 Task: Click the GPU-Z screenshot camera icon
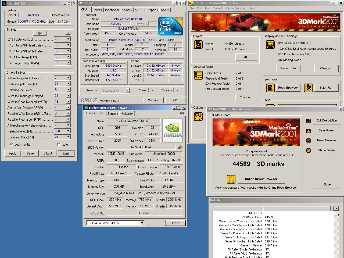pyautogui.click(x=182, y=113)
